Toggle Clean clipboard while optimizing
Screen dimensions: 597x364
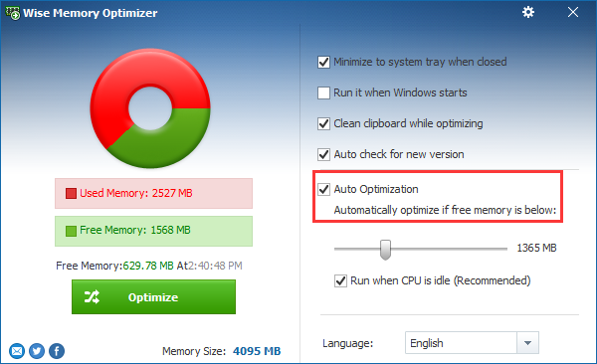coord(323,123)
